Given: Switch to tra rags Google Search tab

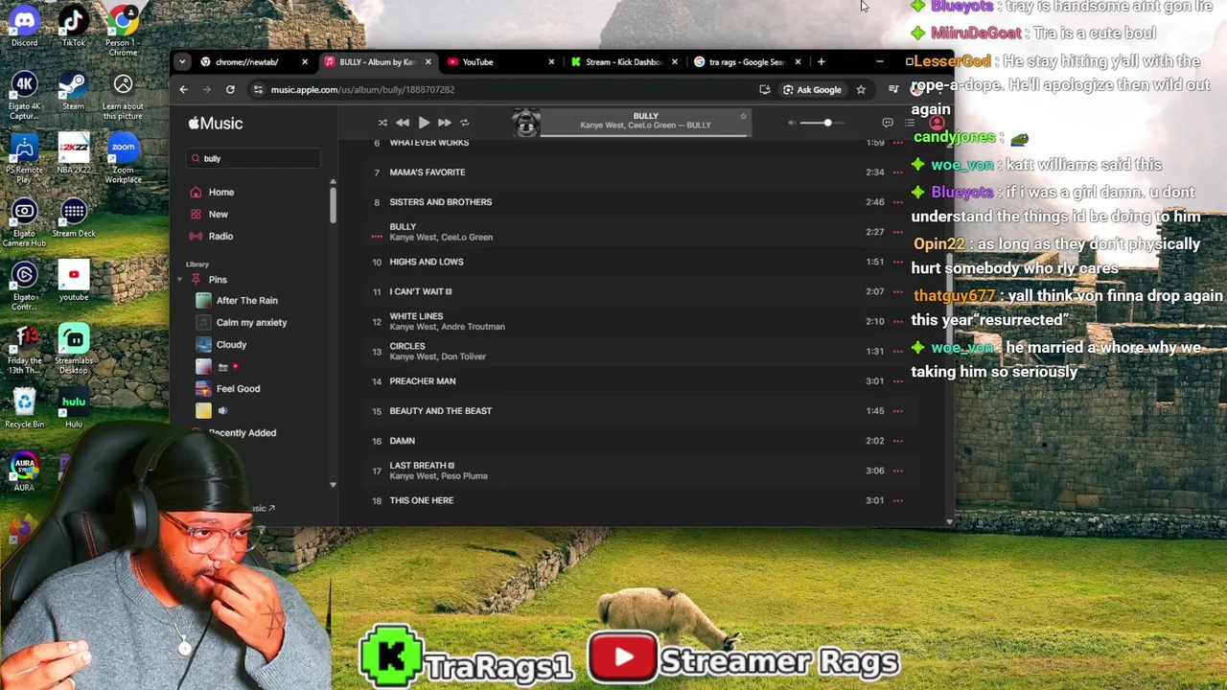Looking at the screenshot, I should tap(747, 62).
